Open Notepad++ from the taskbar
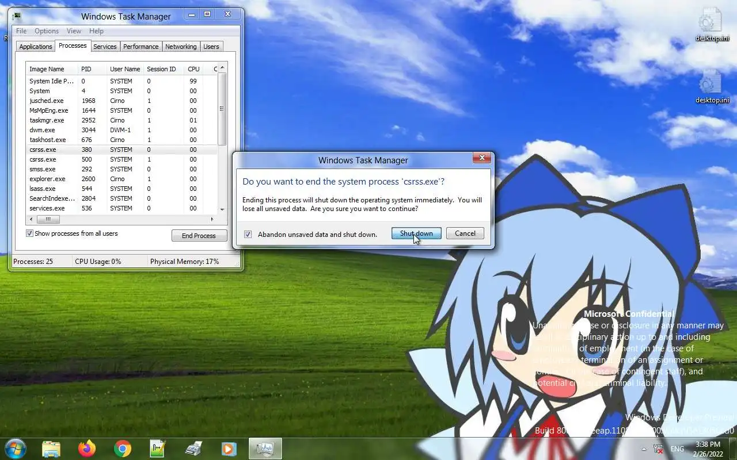Image resolution: width=737 pixels, height=460 pixels. (158, 448)
